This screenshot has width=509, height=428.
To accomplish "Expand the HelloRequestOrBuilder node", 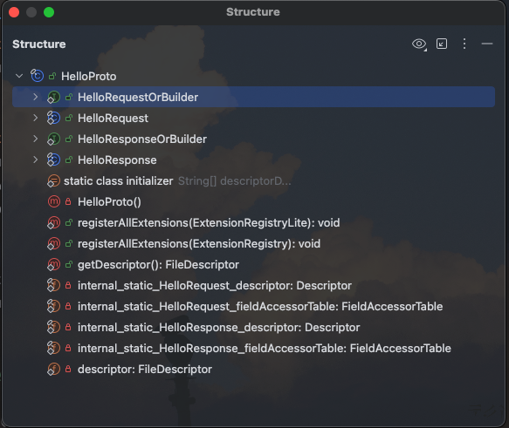I will (x=36, y=97).
